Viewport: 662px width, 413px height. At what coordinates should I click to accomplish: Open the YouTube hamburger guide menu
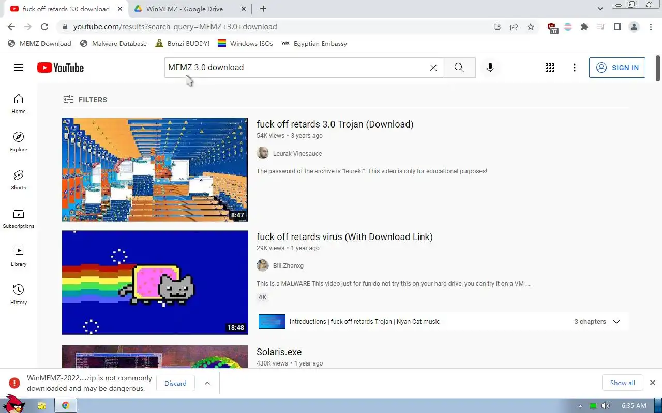click(x=19, y=68)
